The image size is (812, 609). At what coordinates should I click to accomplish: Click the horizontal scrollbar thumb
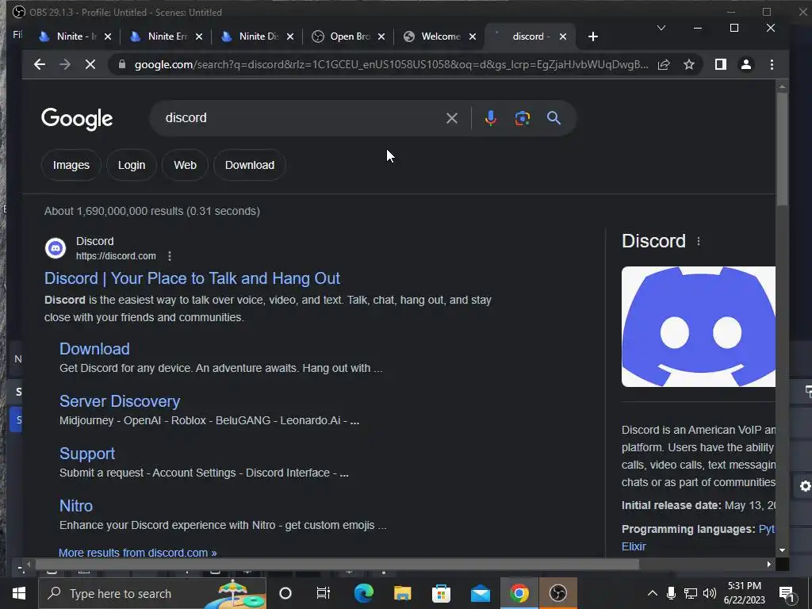[337, 565]
